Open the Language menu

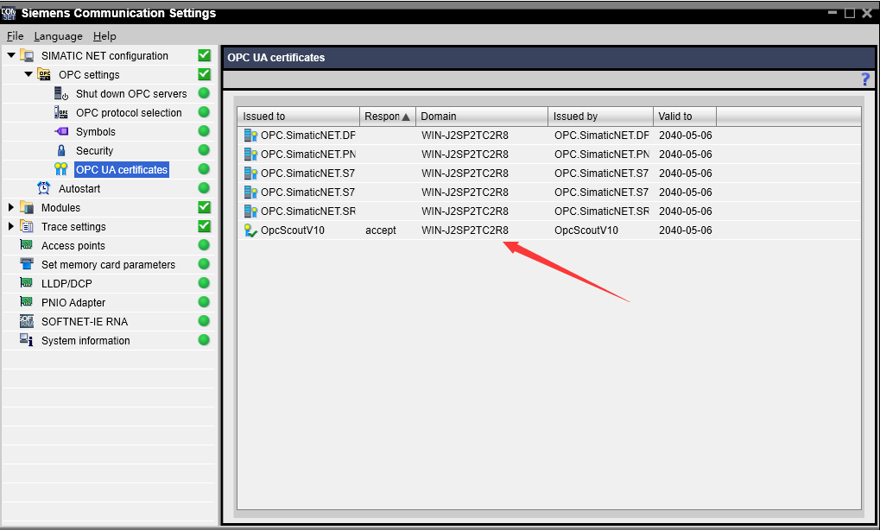coord(58,36)
